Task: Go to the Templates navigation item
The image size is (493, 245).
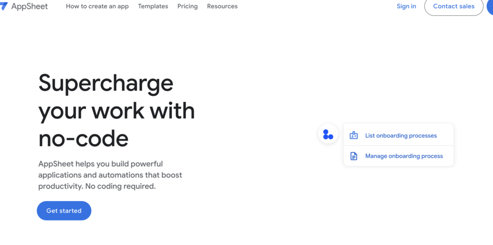Action: coord(153,6)
